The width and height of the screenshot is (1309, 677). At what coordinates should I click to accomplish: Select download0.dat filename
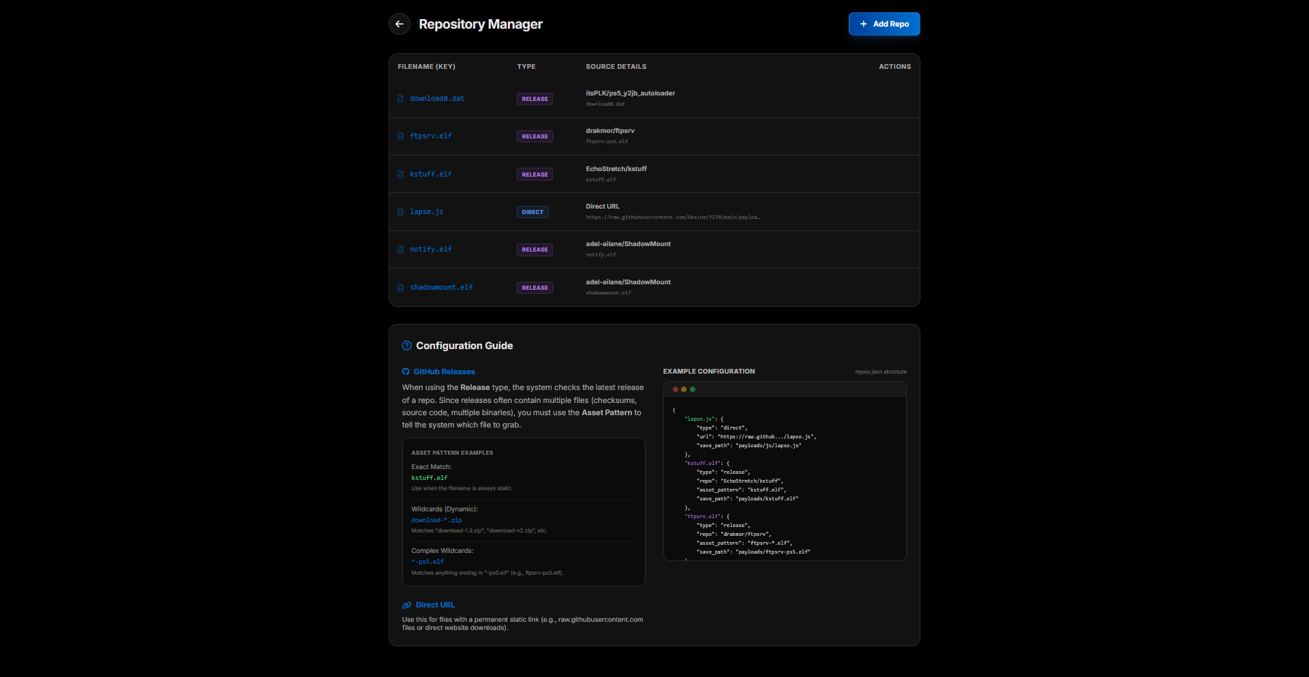coord(437,99)
